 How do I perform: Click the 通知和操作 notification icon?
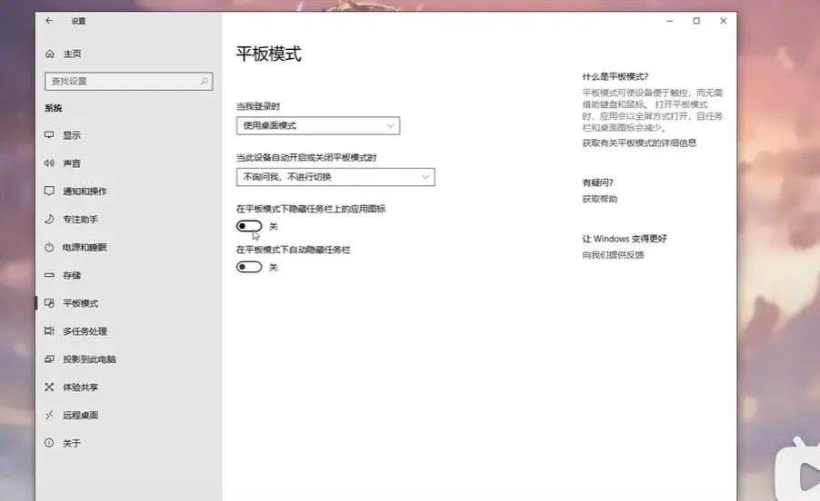coord(49,191)
